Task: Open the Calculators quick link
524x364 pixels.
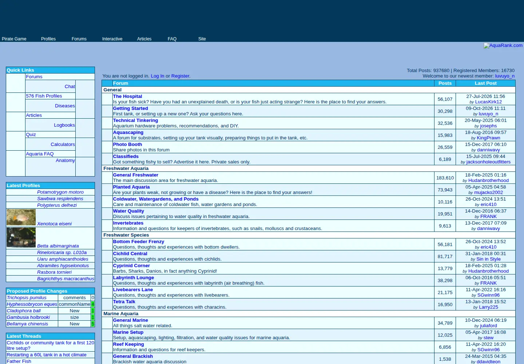Action: point(63,145)
